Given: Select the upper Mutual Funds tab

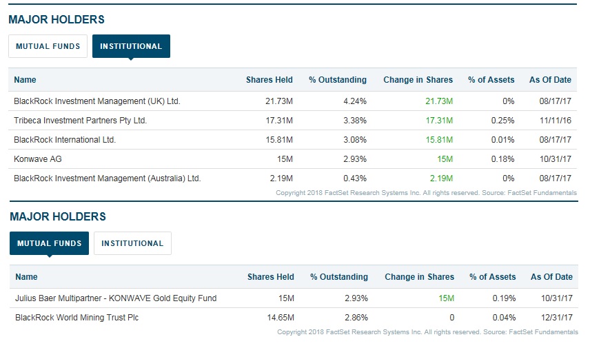Looking at the screenshot, I should (48, 46).
